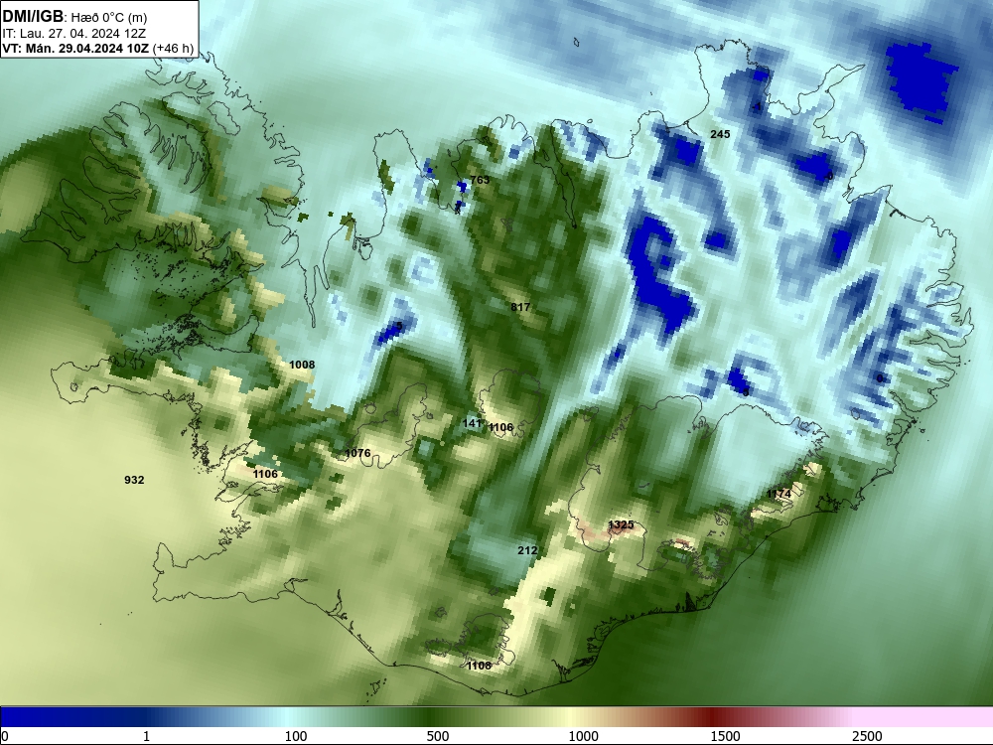Click the 1500 tick label on color scale
The image size is (993, 745).
click(725, 736)
